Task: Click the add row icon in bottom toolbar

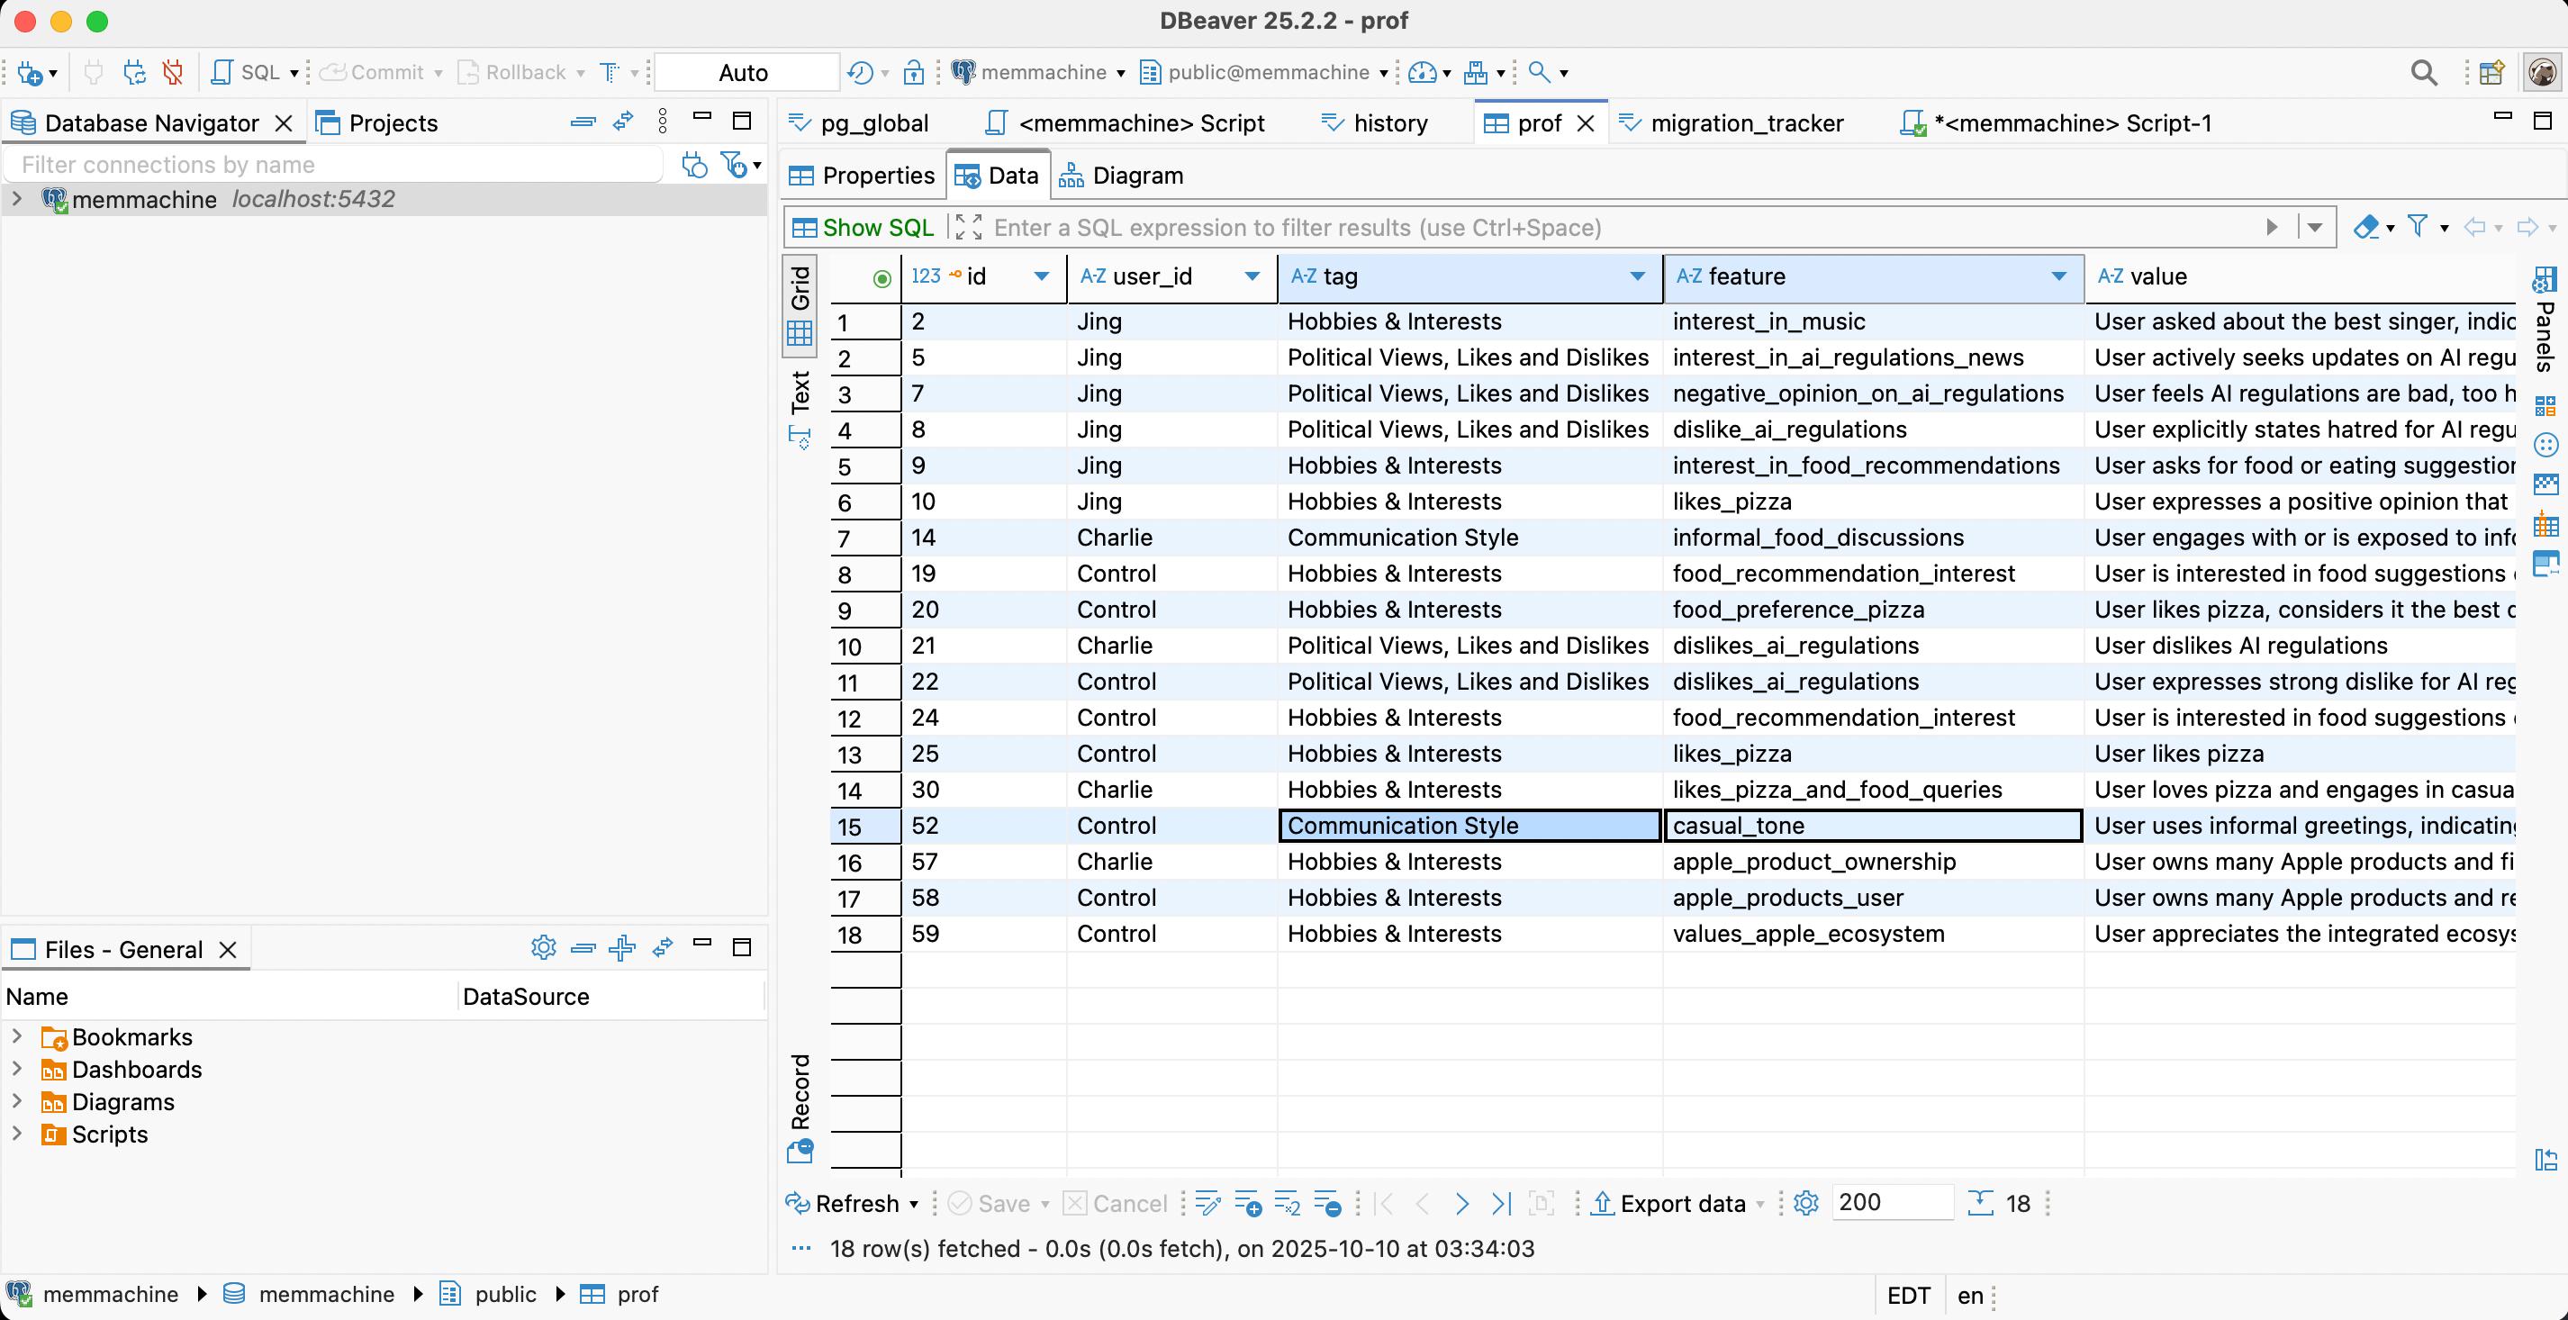Action: [1247, 1203]
